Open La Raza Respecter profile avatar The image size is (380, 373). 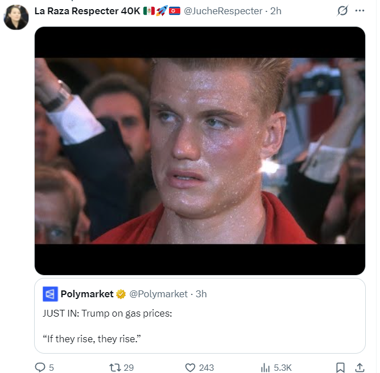16,18
